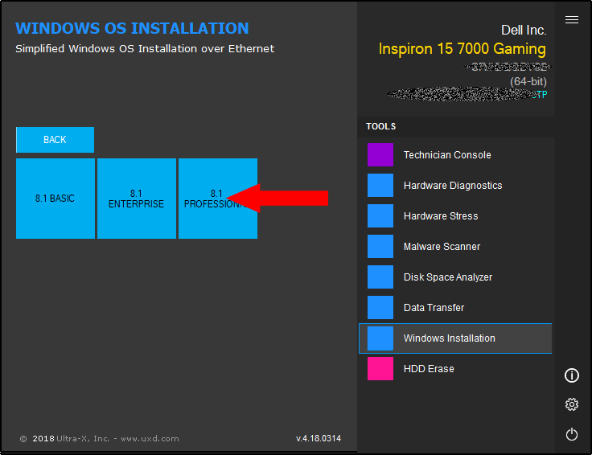Viewport: 592px width, 455px height.
Task: Click the blue Hardware Diagnostics icon
Action: click(x=380, y=186)
